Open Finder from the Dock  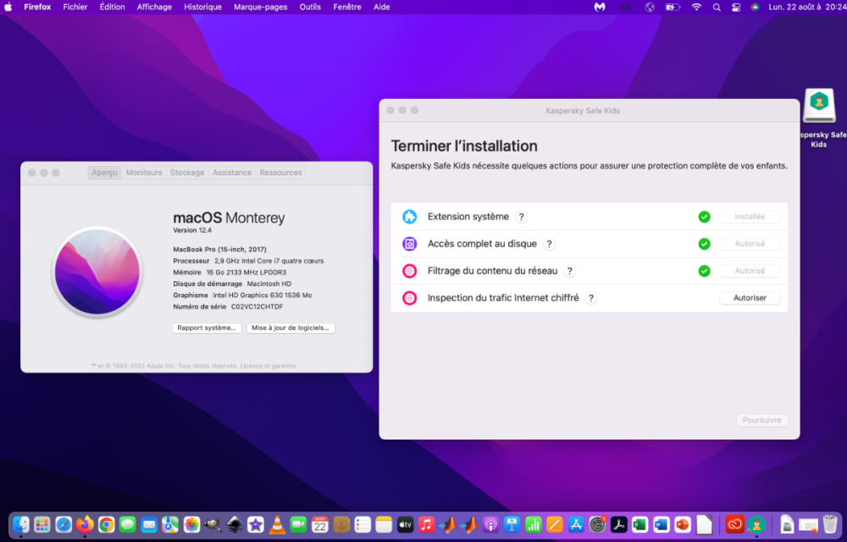click(x=21, y=524)
